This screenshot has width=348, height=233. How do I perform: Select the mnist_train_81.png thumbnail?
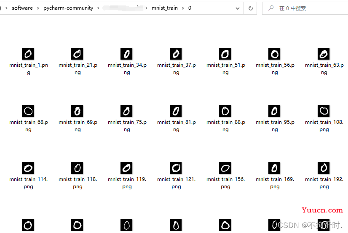[x=176, y=111]
